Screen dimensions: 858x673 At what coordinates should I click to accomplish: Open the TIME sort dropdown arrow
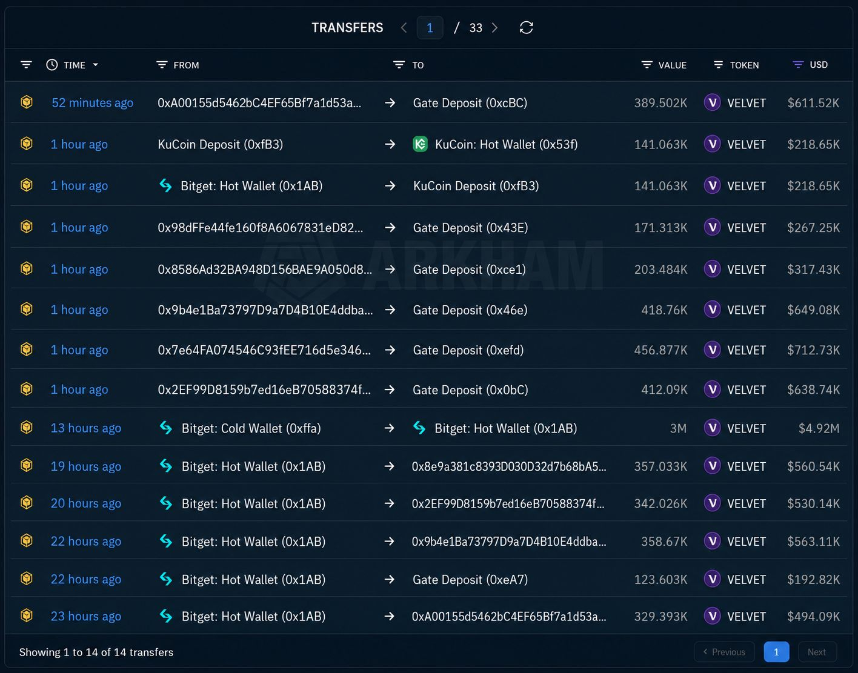point(95,65)
